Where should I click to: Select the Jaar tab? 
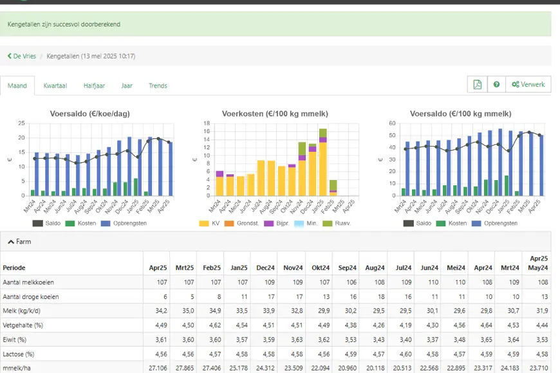pyautogui.click(x=127, y=86)
